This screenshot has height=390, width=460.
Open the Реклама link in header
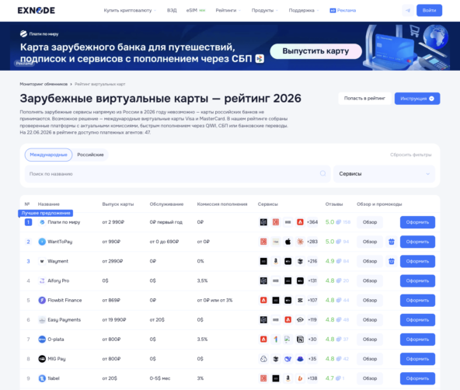pos(343,11)
